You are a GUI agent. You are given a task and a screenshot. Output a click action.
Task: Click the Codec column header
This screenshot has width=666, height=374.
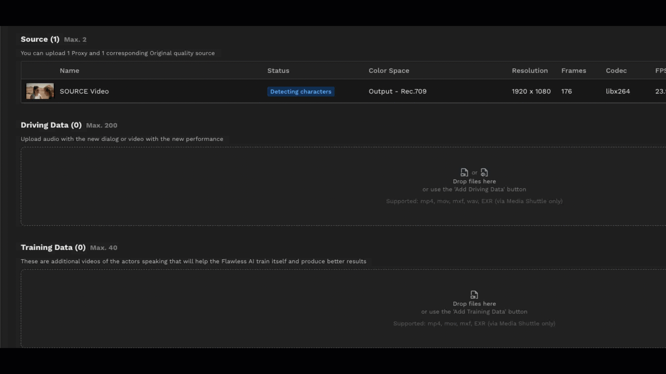pos(616,71)
